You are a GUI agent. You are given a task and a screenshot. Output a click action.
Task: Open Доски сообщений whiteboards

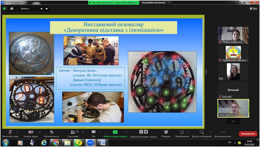pos(202,134)
